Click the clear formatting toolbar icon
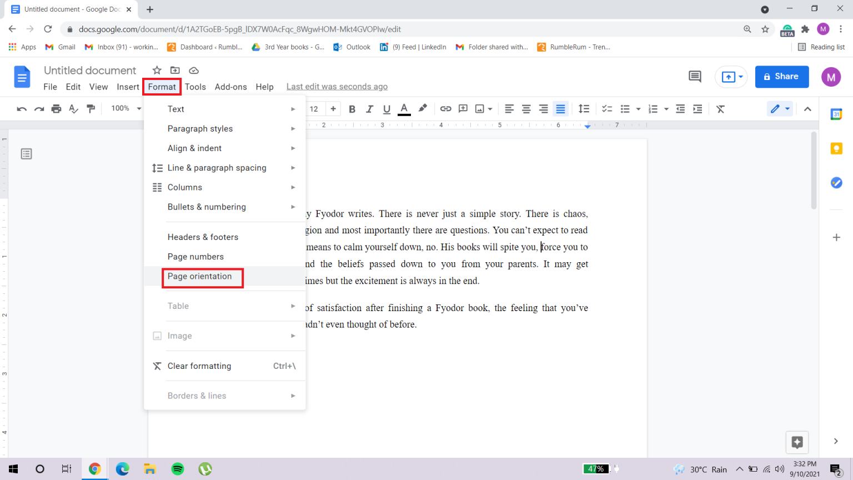The height and width of the screenshot is (480, 853). [720, 109]
